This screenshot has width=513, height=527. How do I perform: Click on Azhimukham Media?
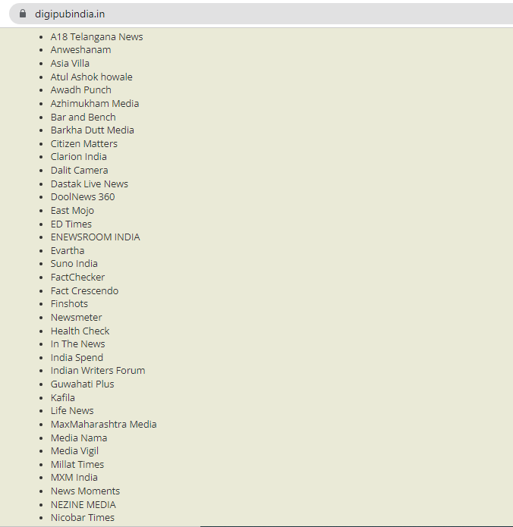(95, 104)
